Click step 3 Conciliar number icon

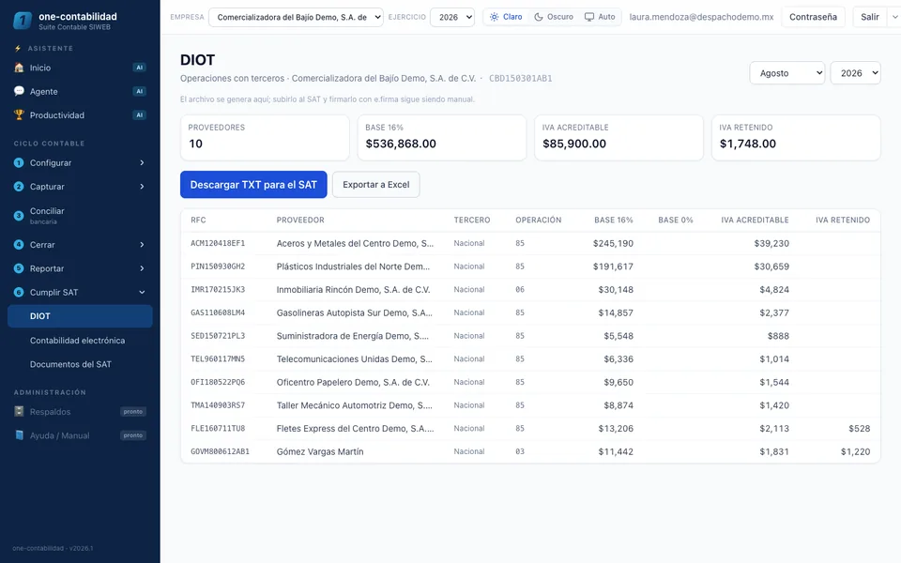pos(19,216)
